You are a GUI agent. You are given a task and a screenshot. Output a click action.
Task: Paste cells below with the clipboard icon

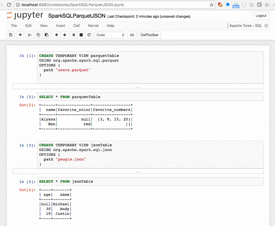coord(46,35)
